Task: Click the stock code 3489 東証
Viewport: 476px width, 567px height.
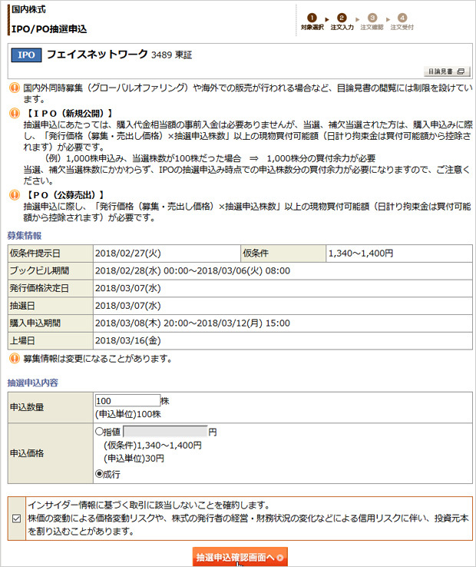Action: (x=171, y=55)
